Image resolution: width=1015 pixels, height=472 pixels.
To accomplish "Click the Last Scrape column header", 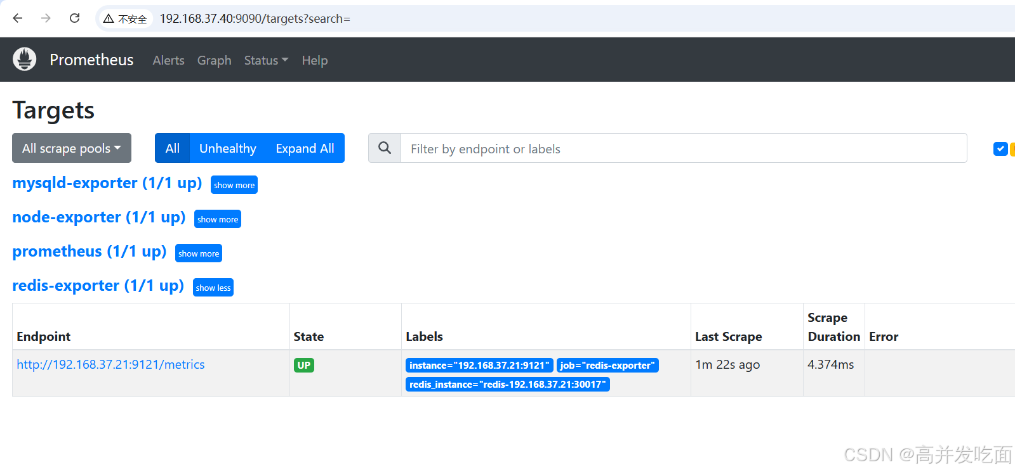I will (x=729, y=336).
